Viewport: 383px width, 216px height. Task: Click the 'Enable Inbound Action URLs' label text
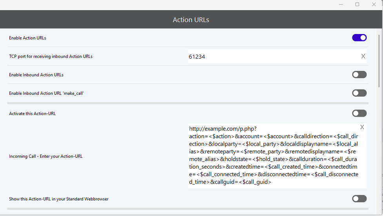click(x=36, y=75)
